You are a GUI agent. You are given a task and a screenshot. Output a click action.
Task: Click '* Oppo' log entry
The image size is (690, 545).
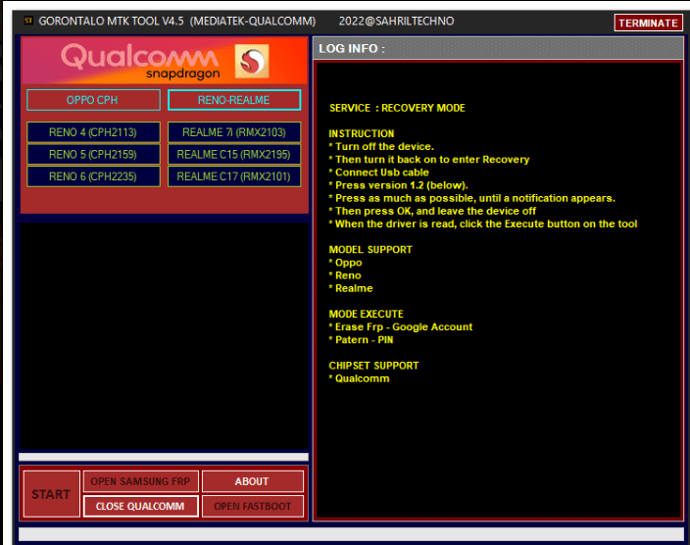(345, 263)
